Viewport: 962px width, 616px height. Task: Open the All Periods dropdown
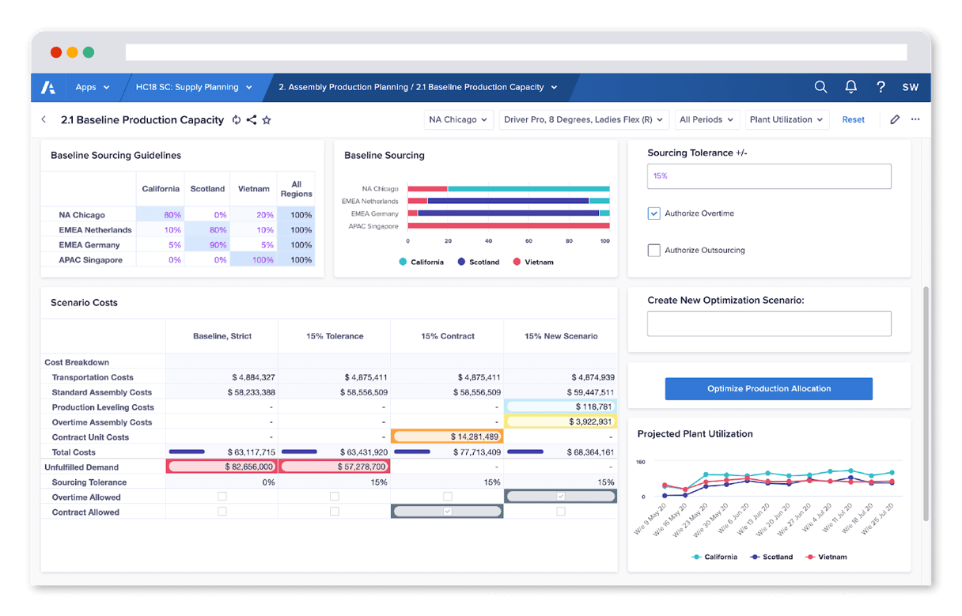[x=706, y=119]
